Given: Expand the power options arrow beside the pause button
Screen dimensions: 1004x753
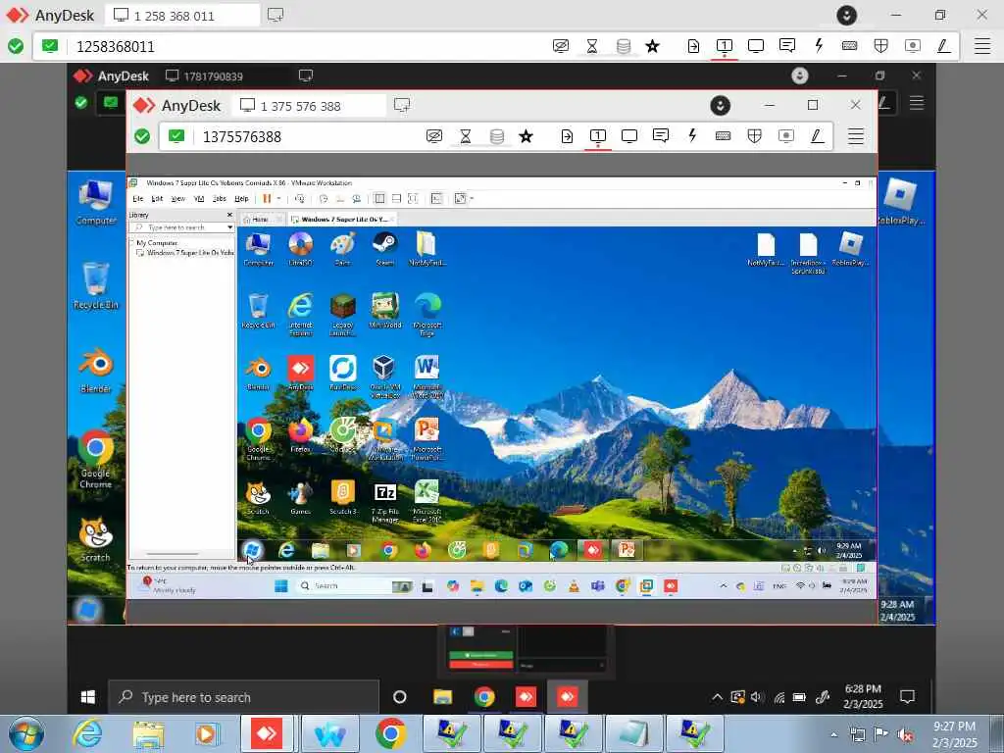Looking at the screenshot, I should coord(278,198).
